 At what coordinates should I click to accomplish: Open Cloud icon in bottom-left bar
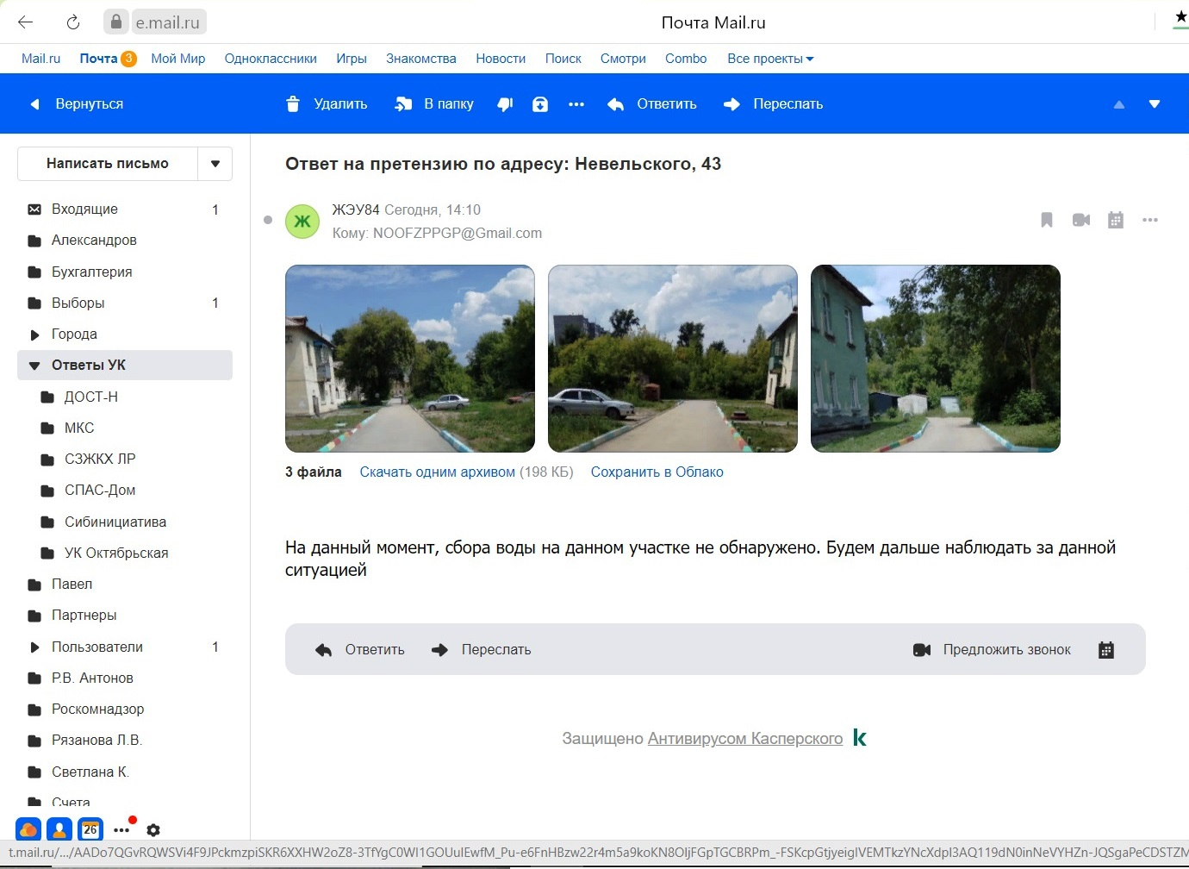tap(28, 829)
